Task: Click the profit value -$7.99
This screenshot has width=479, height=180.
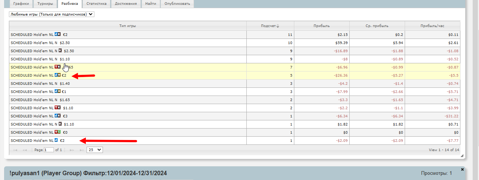Action: pos(342,91)
